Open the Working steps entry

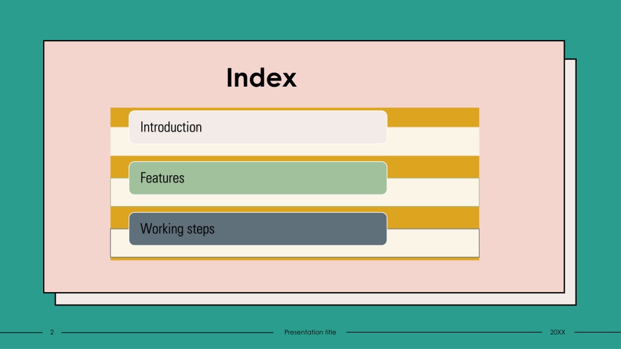[258, 228]
